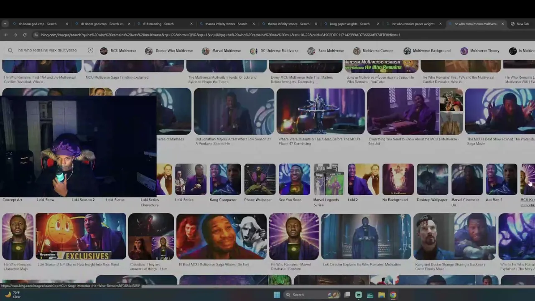
Task: Close the active 'he who remains wax multiverse' tab
Action: click(x=502, y=24)
